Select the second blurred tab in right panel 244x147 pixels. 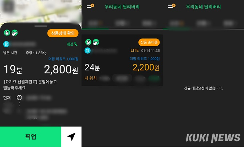[x=203, y=23]
